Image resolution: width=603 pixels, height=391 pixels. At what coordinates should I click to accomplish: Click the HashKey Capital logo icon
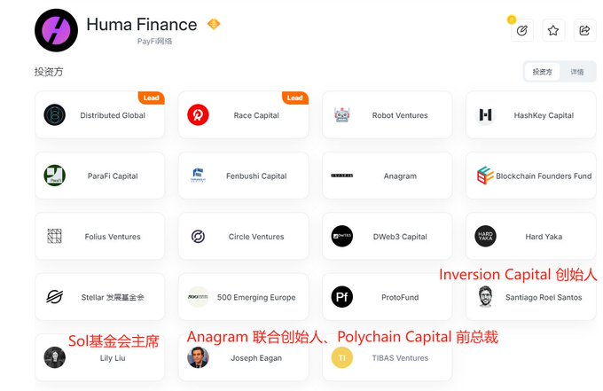point(485,115)
